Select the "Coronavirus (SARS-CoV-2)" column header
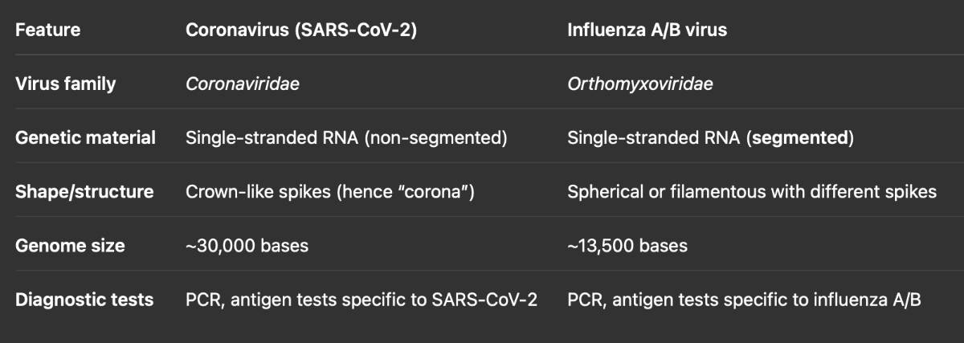This screenshot has height=343, width=964. [x=301, y=31]
